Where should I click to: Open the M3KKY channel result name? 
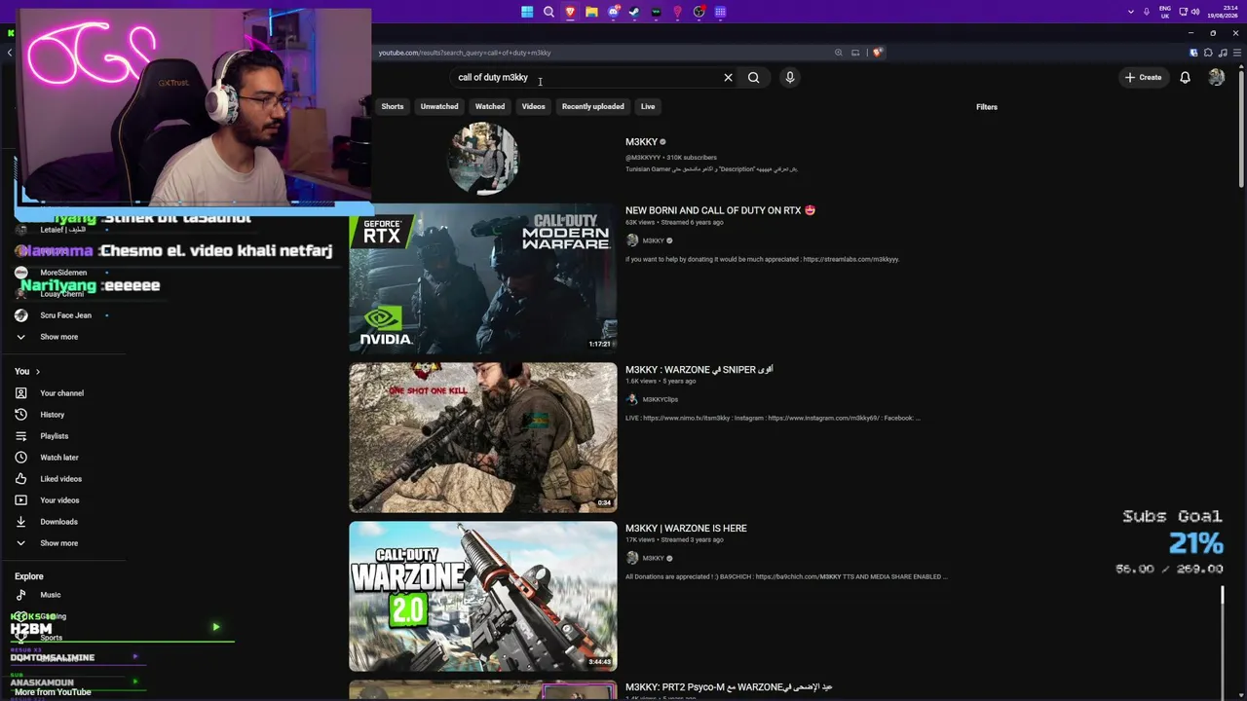641,142
